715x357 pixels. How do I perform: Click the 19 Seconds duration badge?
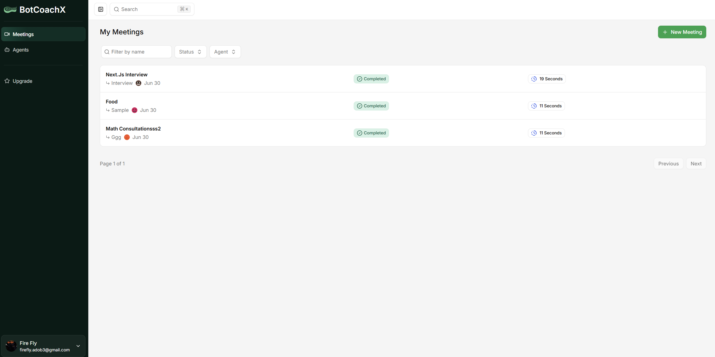click(x=547, y=79)
